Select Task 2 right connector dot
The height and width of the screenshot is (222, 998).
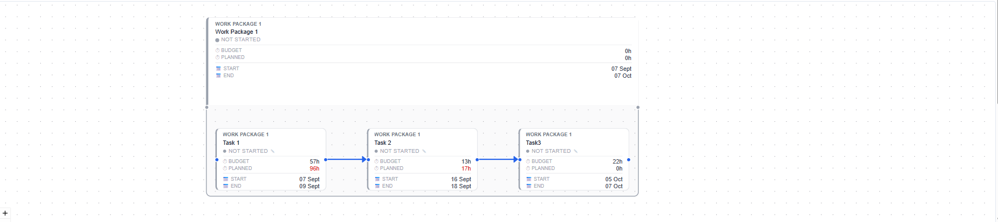(477, 160)
